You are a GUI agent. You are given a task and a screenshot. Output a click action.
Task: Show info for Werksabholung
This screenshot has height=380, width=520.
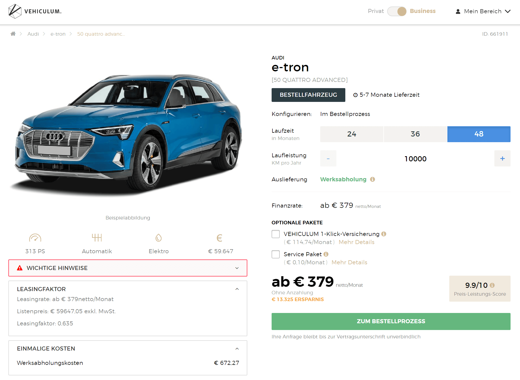click(x=373, y=179)
